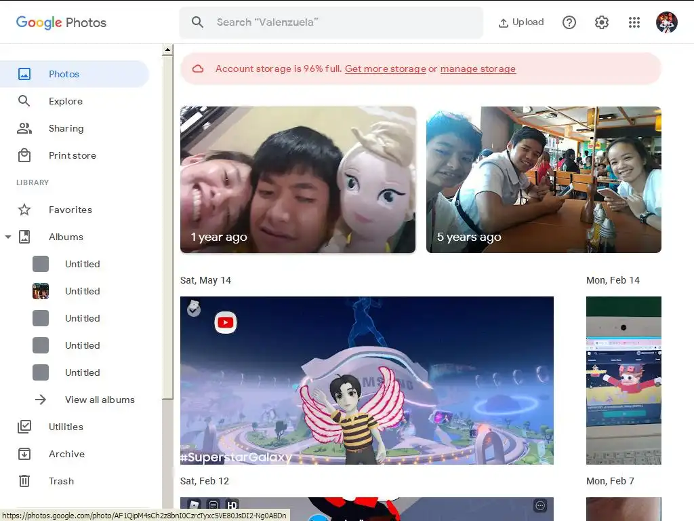Viewport: 694px width, 521px height.
Task: Open Archive in the sidebar
Action: (75, 454)
